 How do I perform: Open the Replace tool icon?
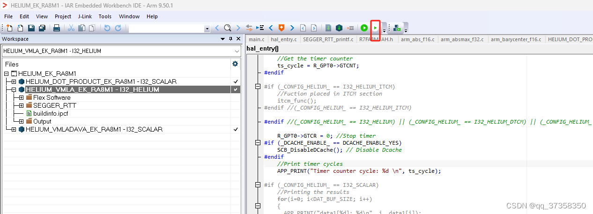tap(249, 28)
